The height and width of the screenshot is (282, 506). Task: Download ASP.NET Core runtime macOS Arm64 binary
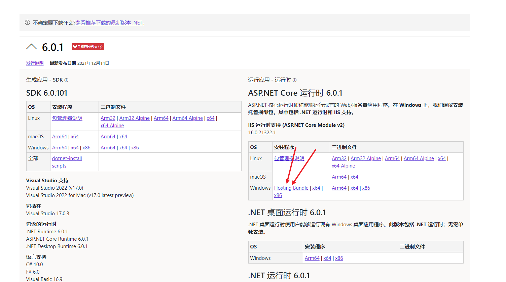pos(339,177)
